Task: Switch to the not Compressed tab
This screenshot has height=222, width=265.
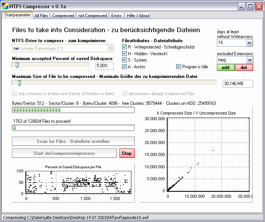Action: coord(93,16)
